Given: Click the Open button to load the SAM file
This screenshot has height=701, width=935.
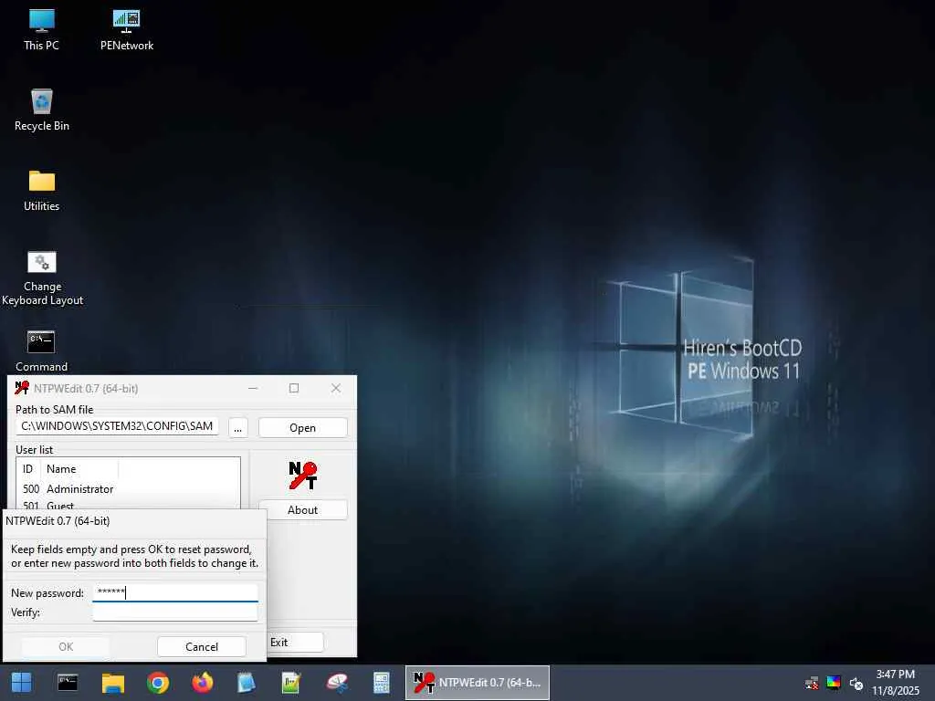Looking at the screenshot, I should [x=303, y=428].
